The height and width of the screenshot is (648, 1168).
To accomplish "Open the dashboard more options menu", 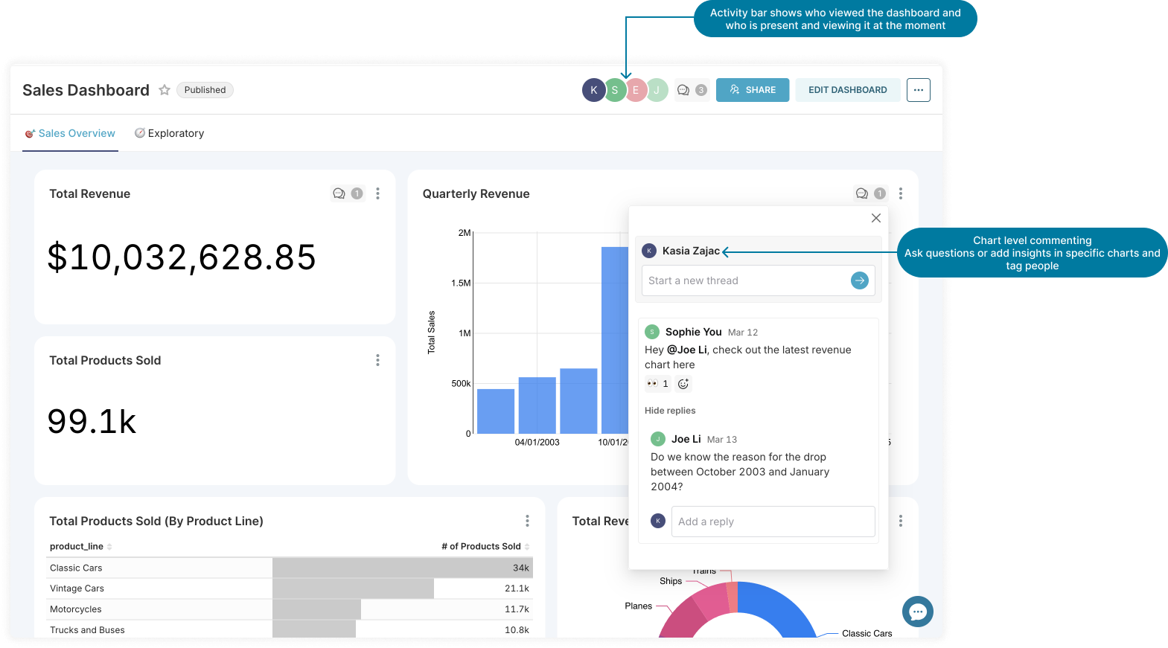I will tap(918, 90).
